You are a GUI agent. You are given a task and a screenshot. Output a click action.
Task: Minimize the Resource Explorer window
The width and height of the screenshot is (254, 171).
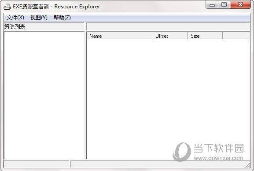pos(212,5)
